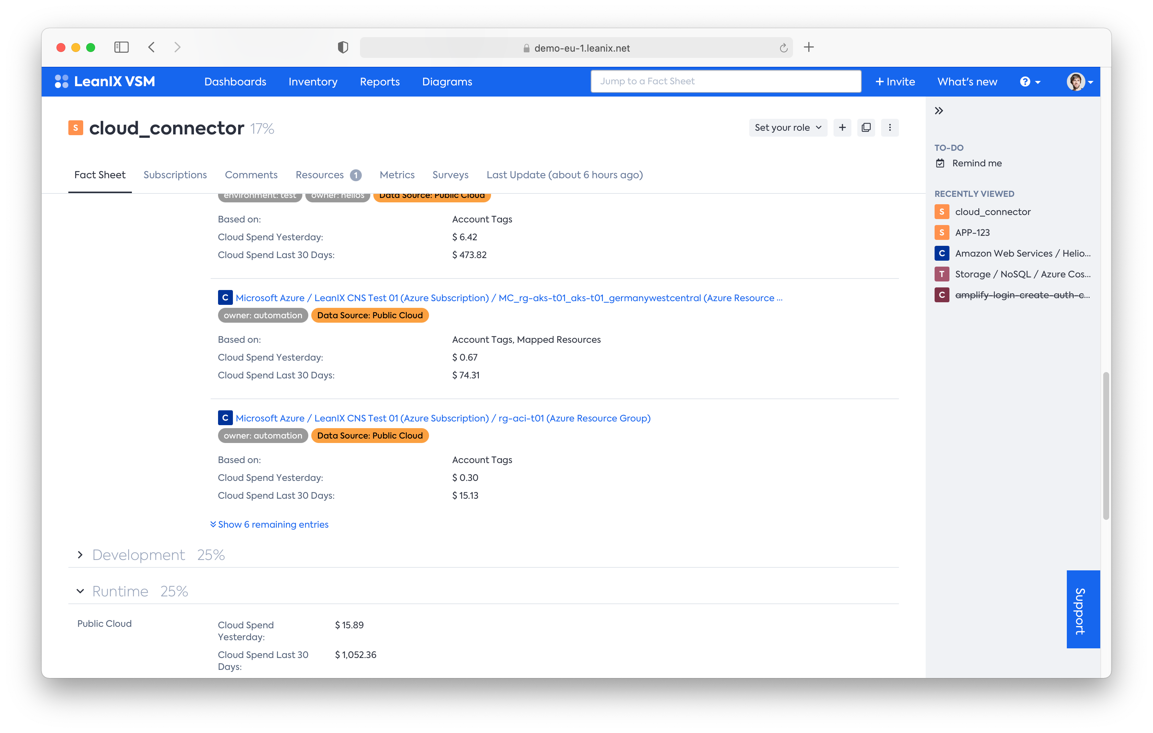Toggle the browser sidebar icon

pos(121,48)
